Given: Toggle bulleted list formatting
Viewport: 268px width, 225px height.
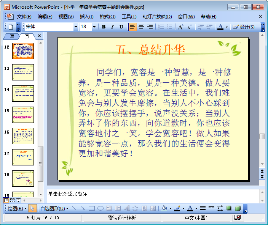Looking at the screenshot, I should tap(170, 27).
